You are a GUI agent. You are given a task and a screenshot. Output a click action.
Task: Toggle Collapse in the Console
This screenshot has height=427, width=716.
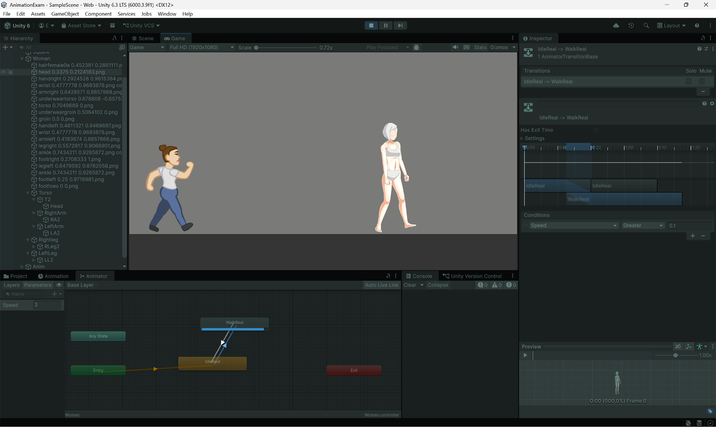click(x=437, y=285)
